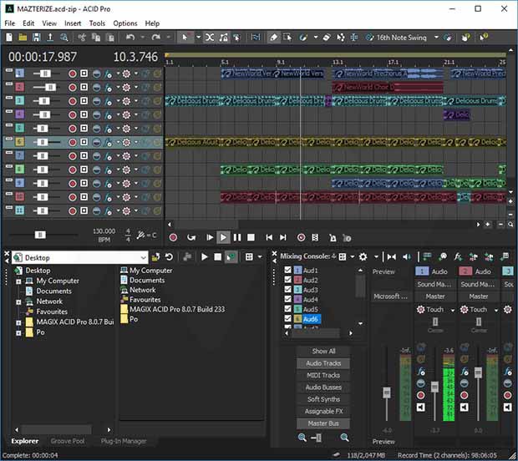Click the Undo arrow icon

[x=130, y=38]
